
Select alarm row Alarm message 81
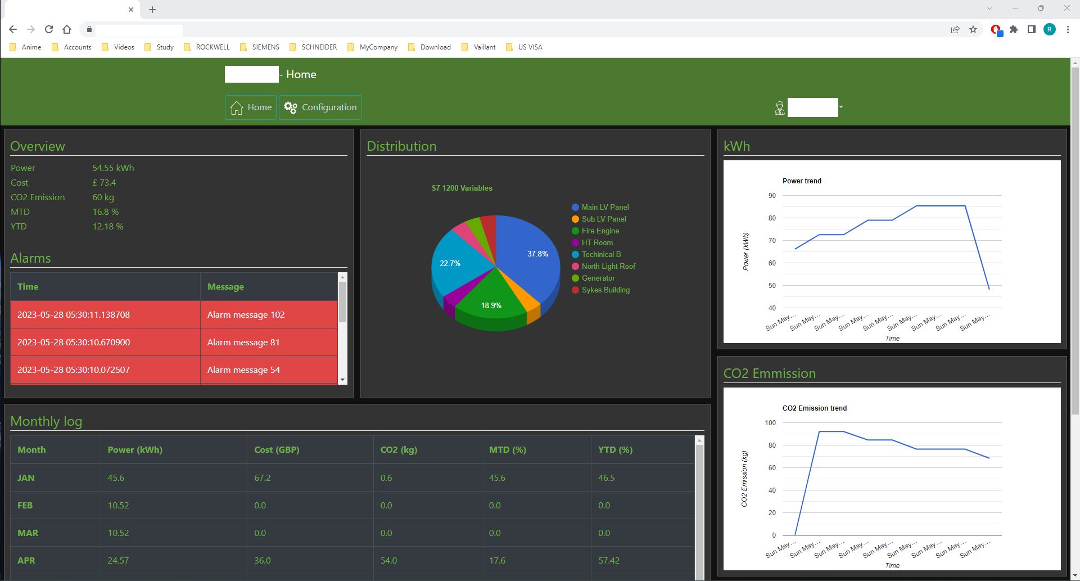174,343
